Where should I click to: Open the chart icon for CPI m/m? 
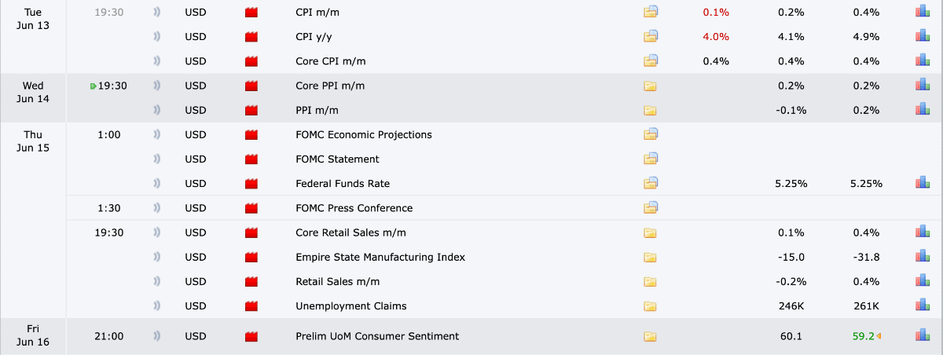(922, 12)
